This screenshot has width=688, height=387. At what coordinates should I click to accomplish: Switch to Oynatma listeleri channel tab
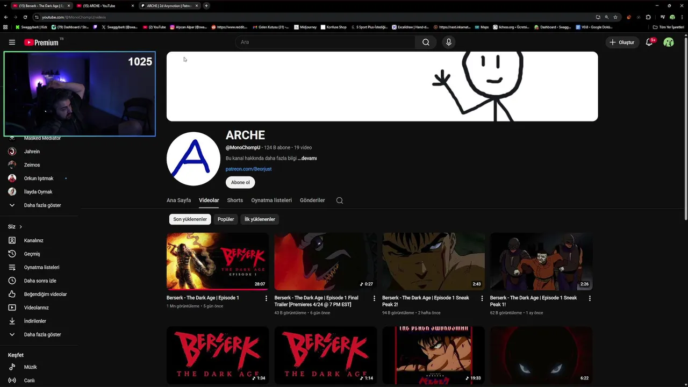pos(271,200)
